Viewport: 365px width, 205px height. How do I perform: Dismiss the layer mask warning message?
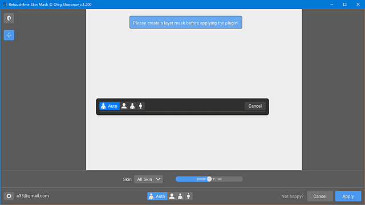[186, 23]
